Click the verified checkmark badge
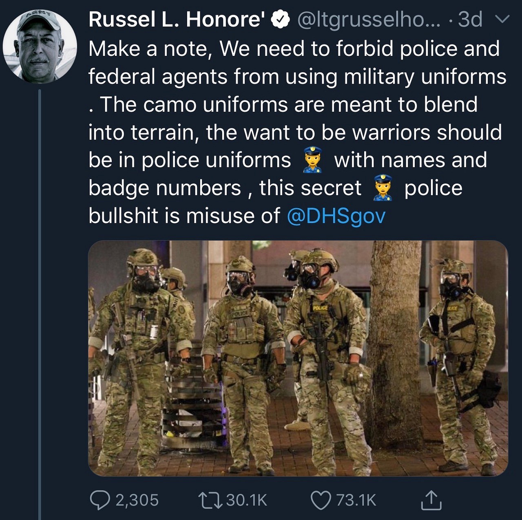This screenshot has width=522, height=520. (281, 20)
